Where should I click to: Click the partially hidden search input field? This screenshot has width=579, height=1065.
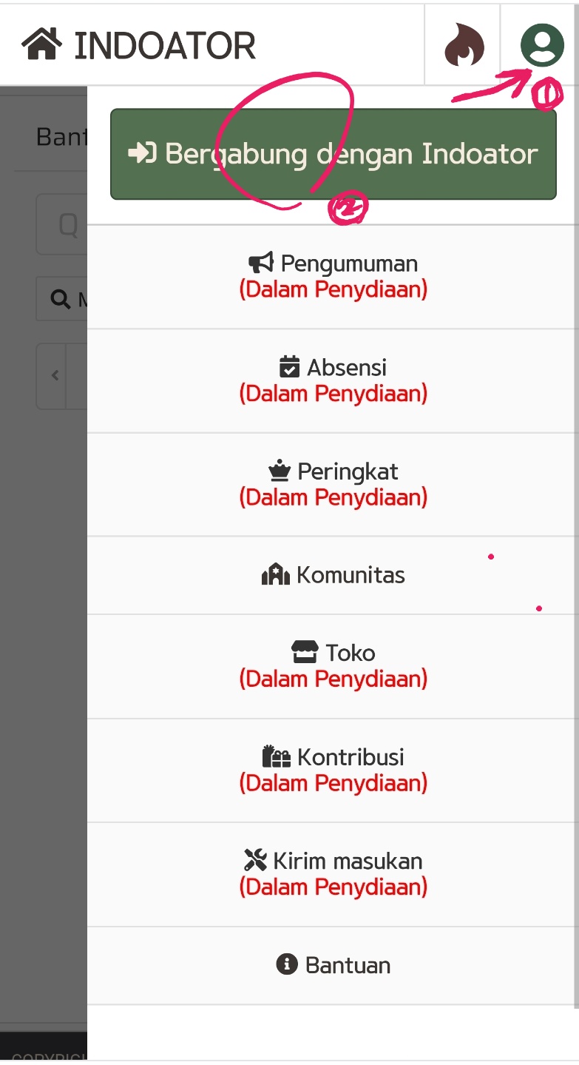click(62, 224)
